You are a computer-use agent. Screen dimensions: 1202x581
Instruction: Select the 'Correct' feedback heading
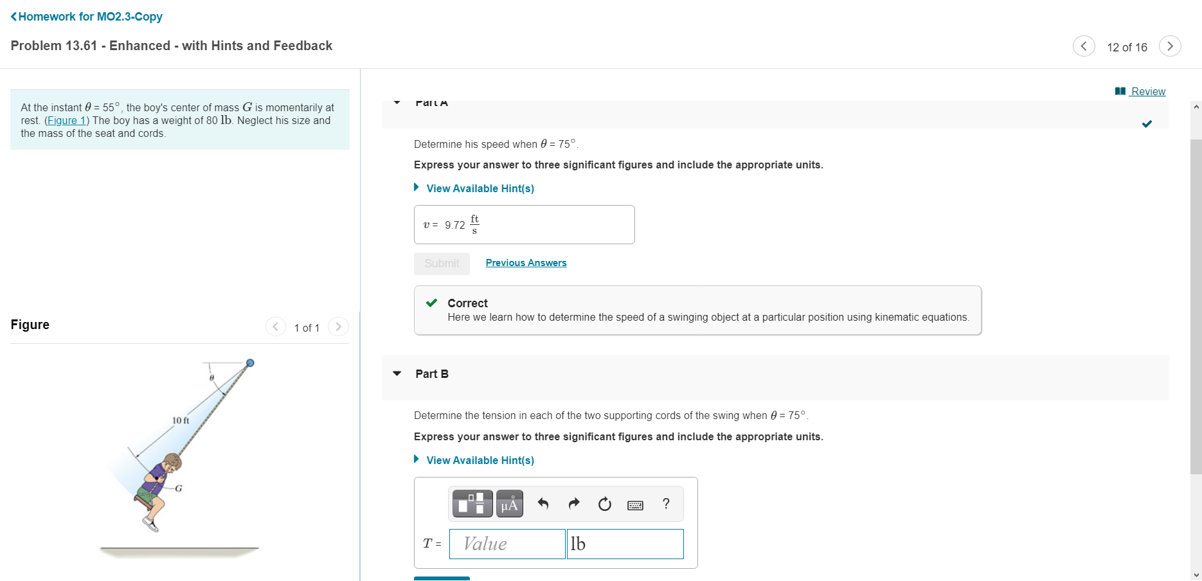(467, 303)
